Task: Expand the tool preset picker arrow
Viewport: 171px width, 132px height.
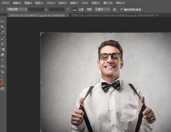Action: [x=3, y=9]
